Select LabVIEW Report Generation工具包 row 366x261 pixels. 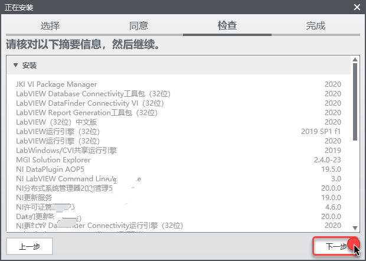pyautogui.click(x=178, y=113)
